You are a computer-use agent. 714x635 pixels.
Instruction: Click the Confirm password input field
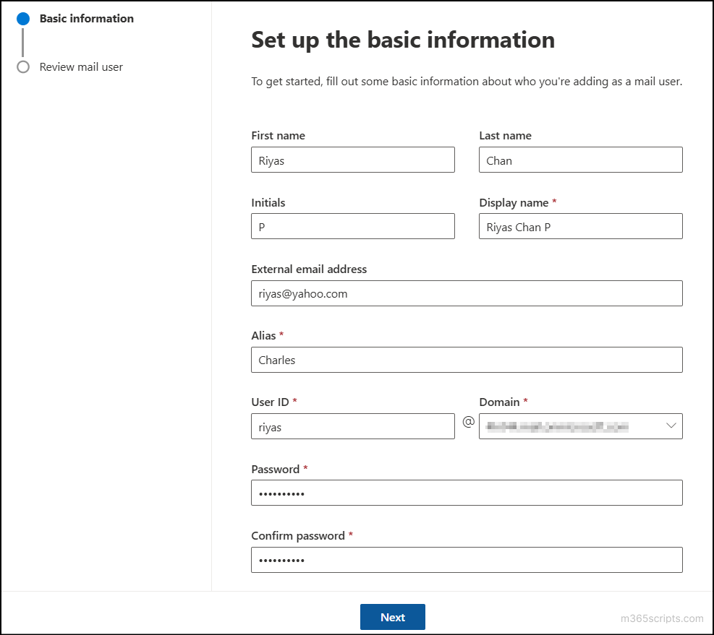click(x=466, y=560)
